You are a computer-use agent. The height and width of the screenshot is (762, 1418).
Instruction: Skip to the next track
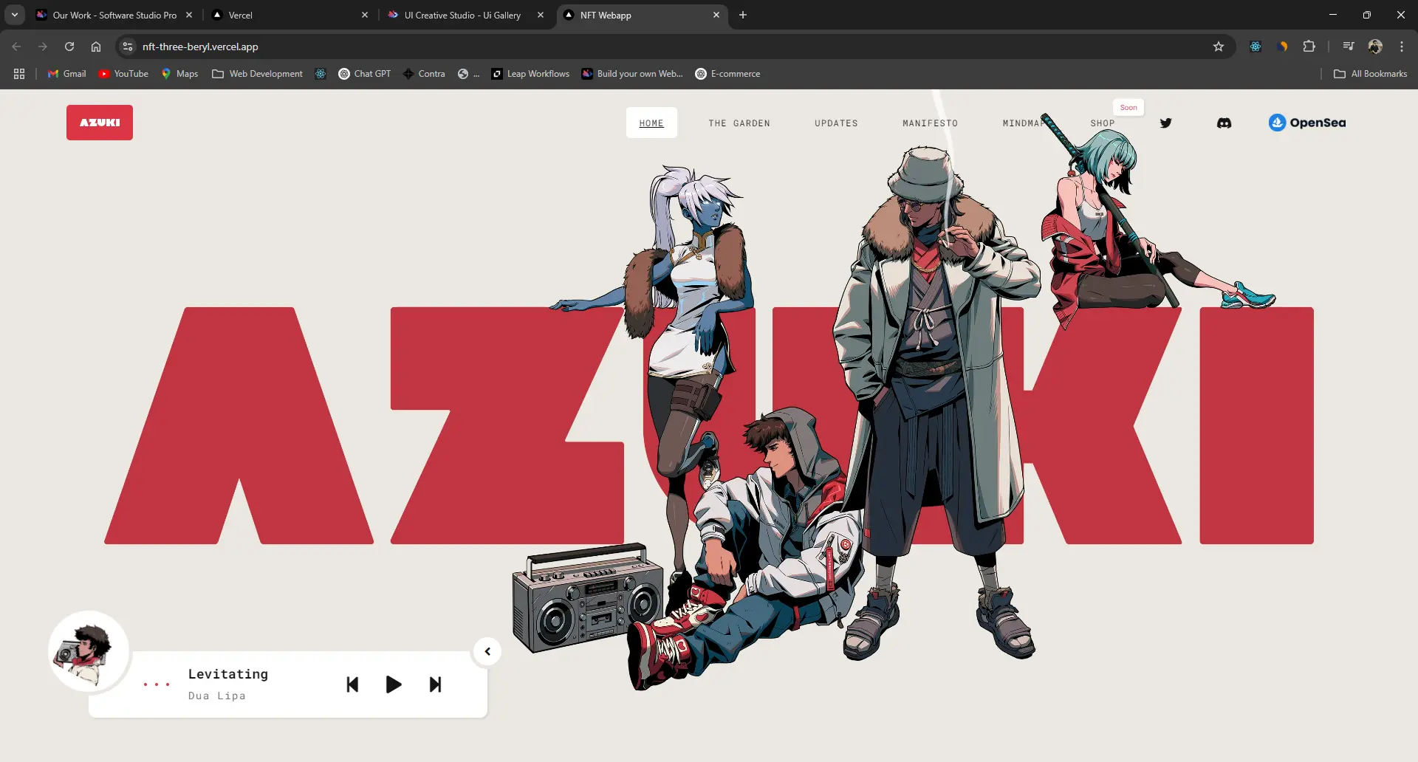coord(436,684)
